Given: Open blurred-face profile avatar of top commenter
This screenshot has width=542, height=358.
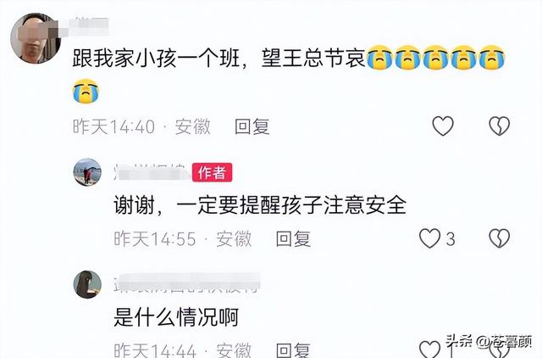Looking at the screenshot, I should (36, 38).
